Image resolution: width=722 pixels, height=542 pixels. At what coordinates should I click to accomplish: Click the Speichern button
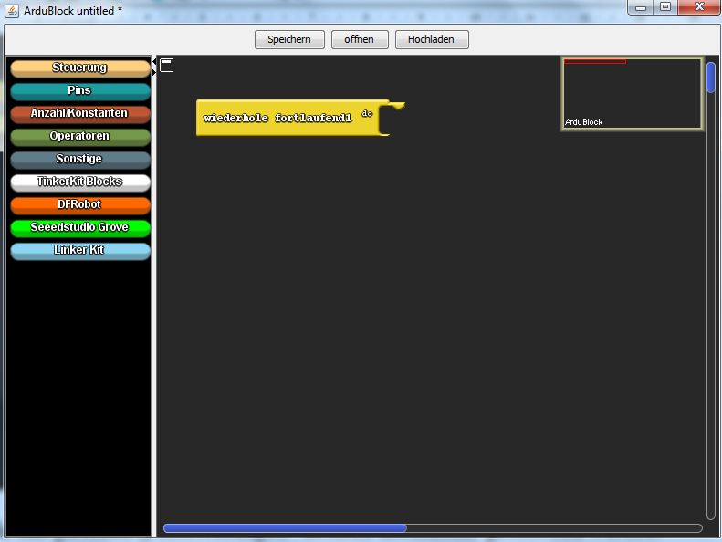[289, 40]
